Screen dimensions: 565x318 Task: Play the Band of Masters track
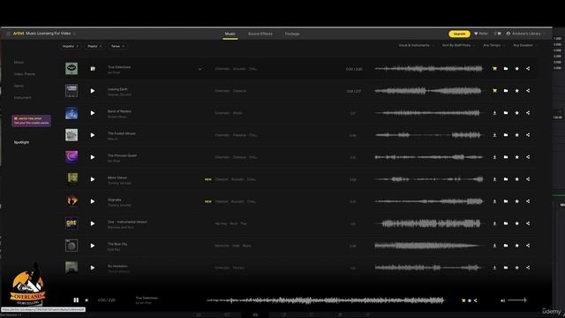[x=93, y=113]
